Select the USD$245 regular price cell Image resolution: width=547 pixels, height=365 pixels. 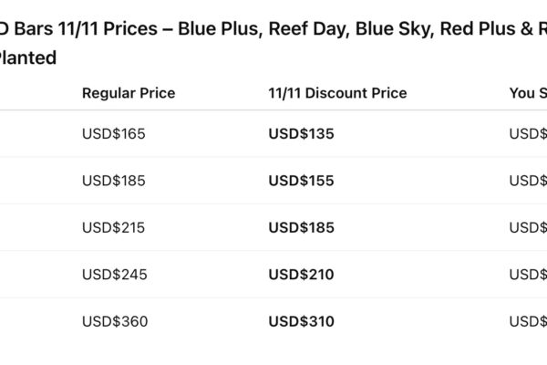point(114,275)
